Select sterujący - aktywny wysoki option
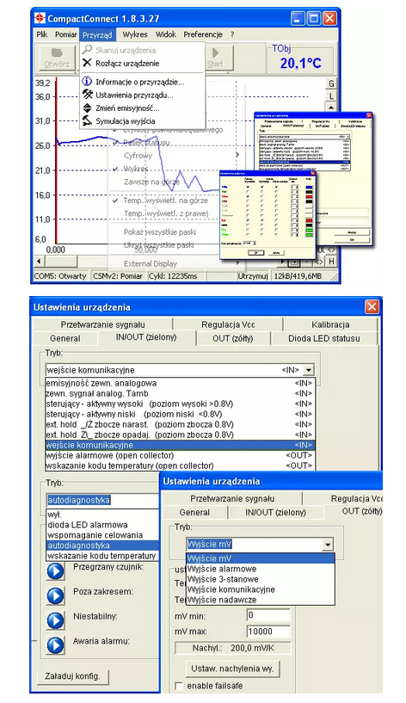Image resolution: width=406 pixels, height=703 pixels. point(180,404)
